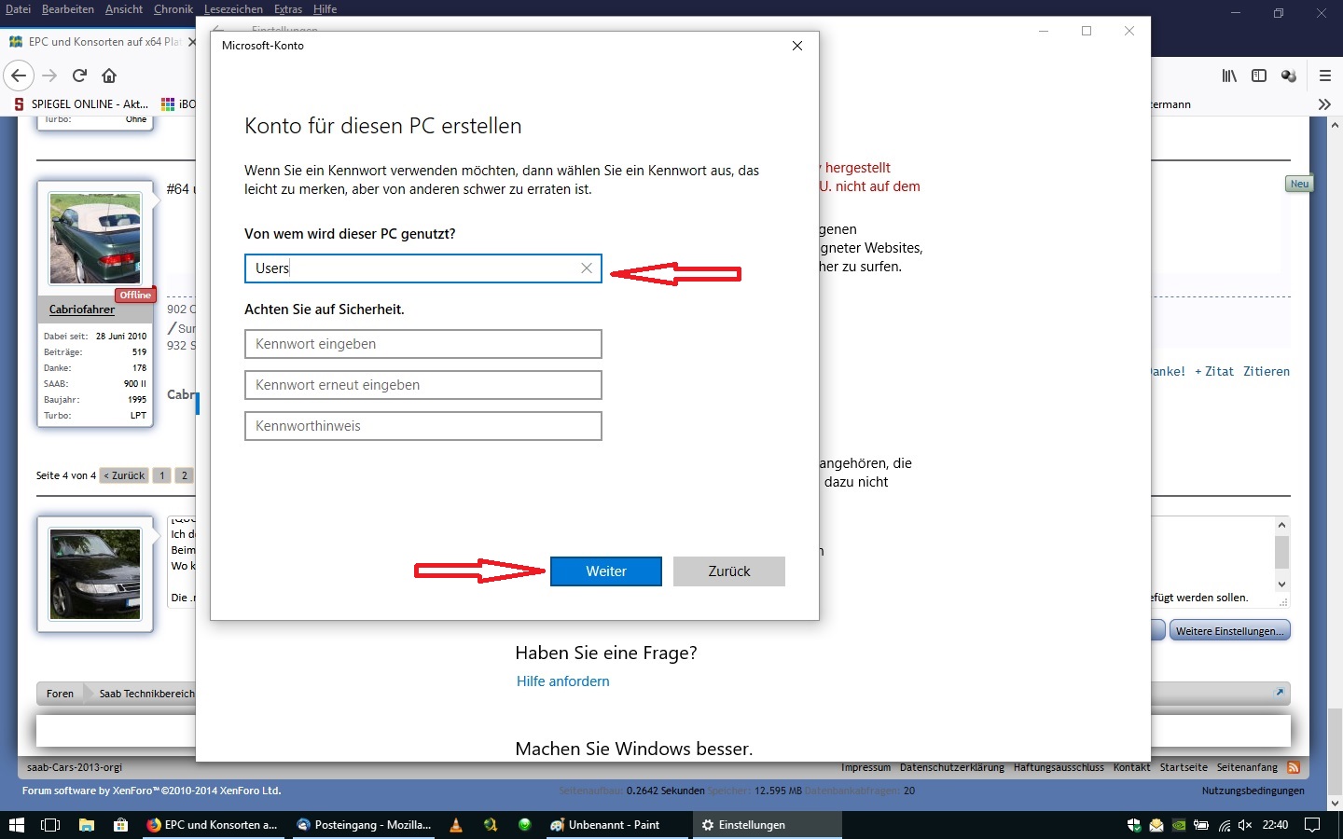
Task: Check the battery tray icon
Action: 1201,825
